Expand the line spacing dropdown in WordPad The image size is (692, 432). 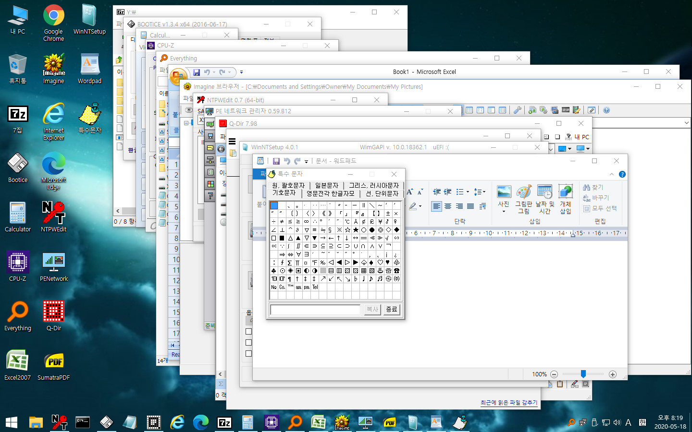tap(484, 192)
